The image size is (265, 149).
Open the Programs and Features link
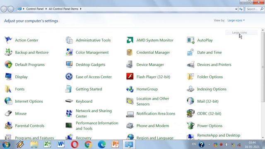click(x=34, y=138)
